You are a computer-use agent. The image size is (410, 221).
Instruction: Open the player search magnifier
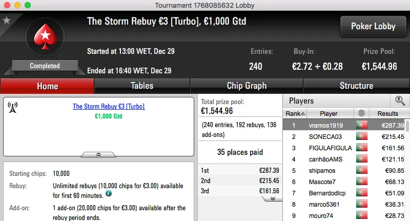click(400, 101)
